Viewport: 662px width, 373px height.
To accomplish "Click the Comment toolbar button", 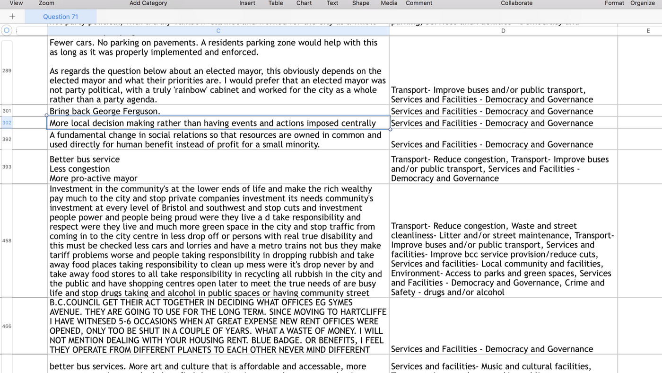I will pos(419,3).
